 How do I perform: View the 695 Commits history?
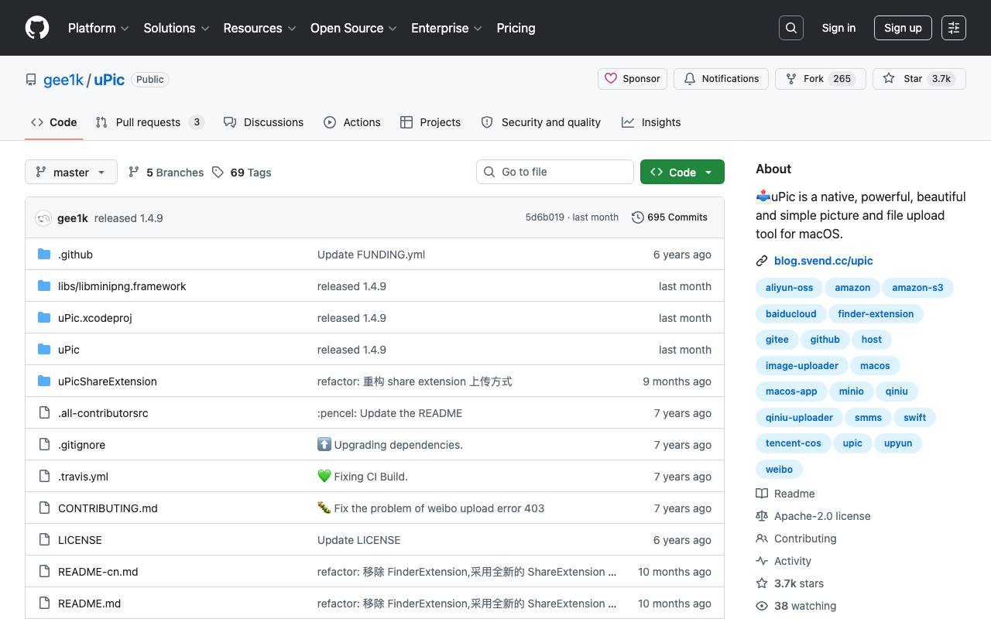point(670,217)
